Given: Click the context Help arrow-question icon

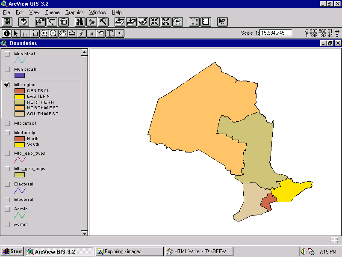Looking at the screenshot, I should click(x=222, y=22).
